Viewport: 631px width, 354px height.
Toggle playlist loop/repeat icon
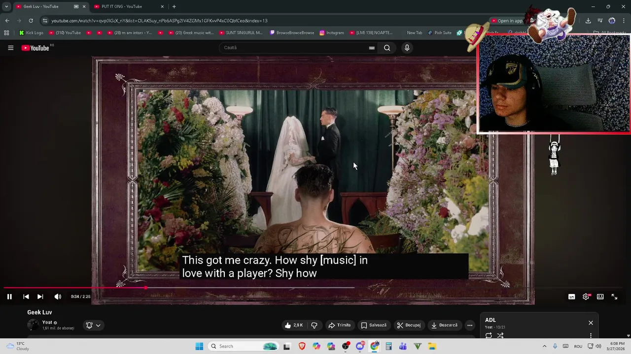[489, 335]
